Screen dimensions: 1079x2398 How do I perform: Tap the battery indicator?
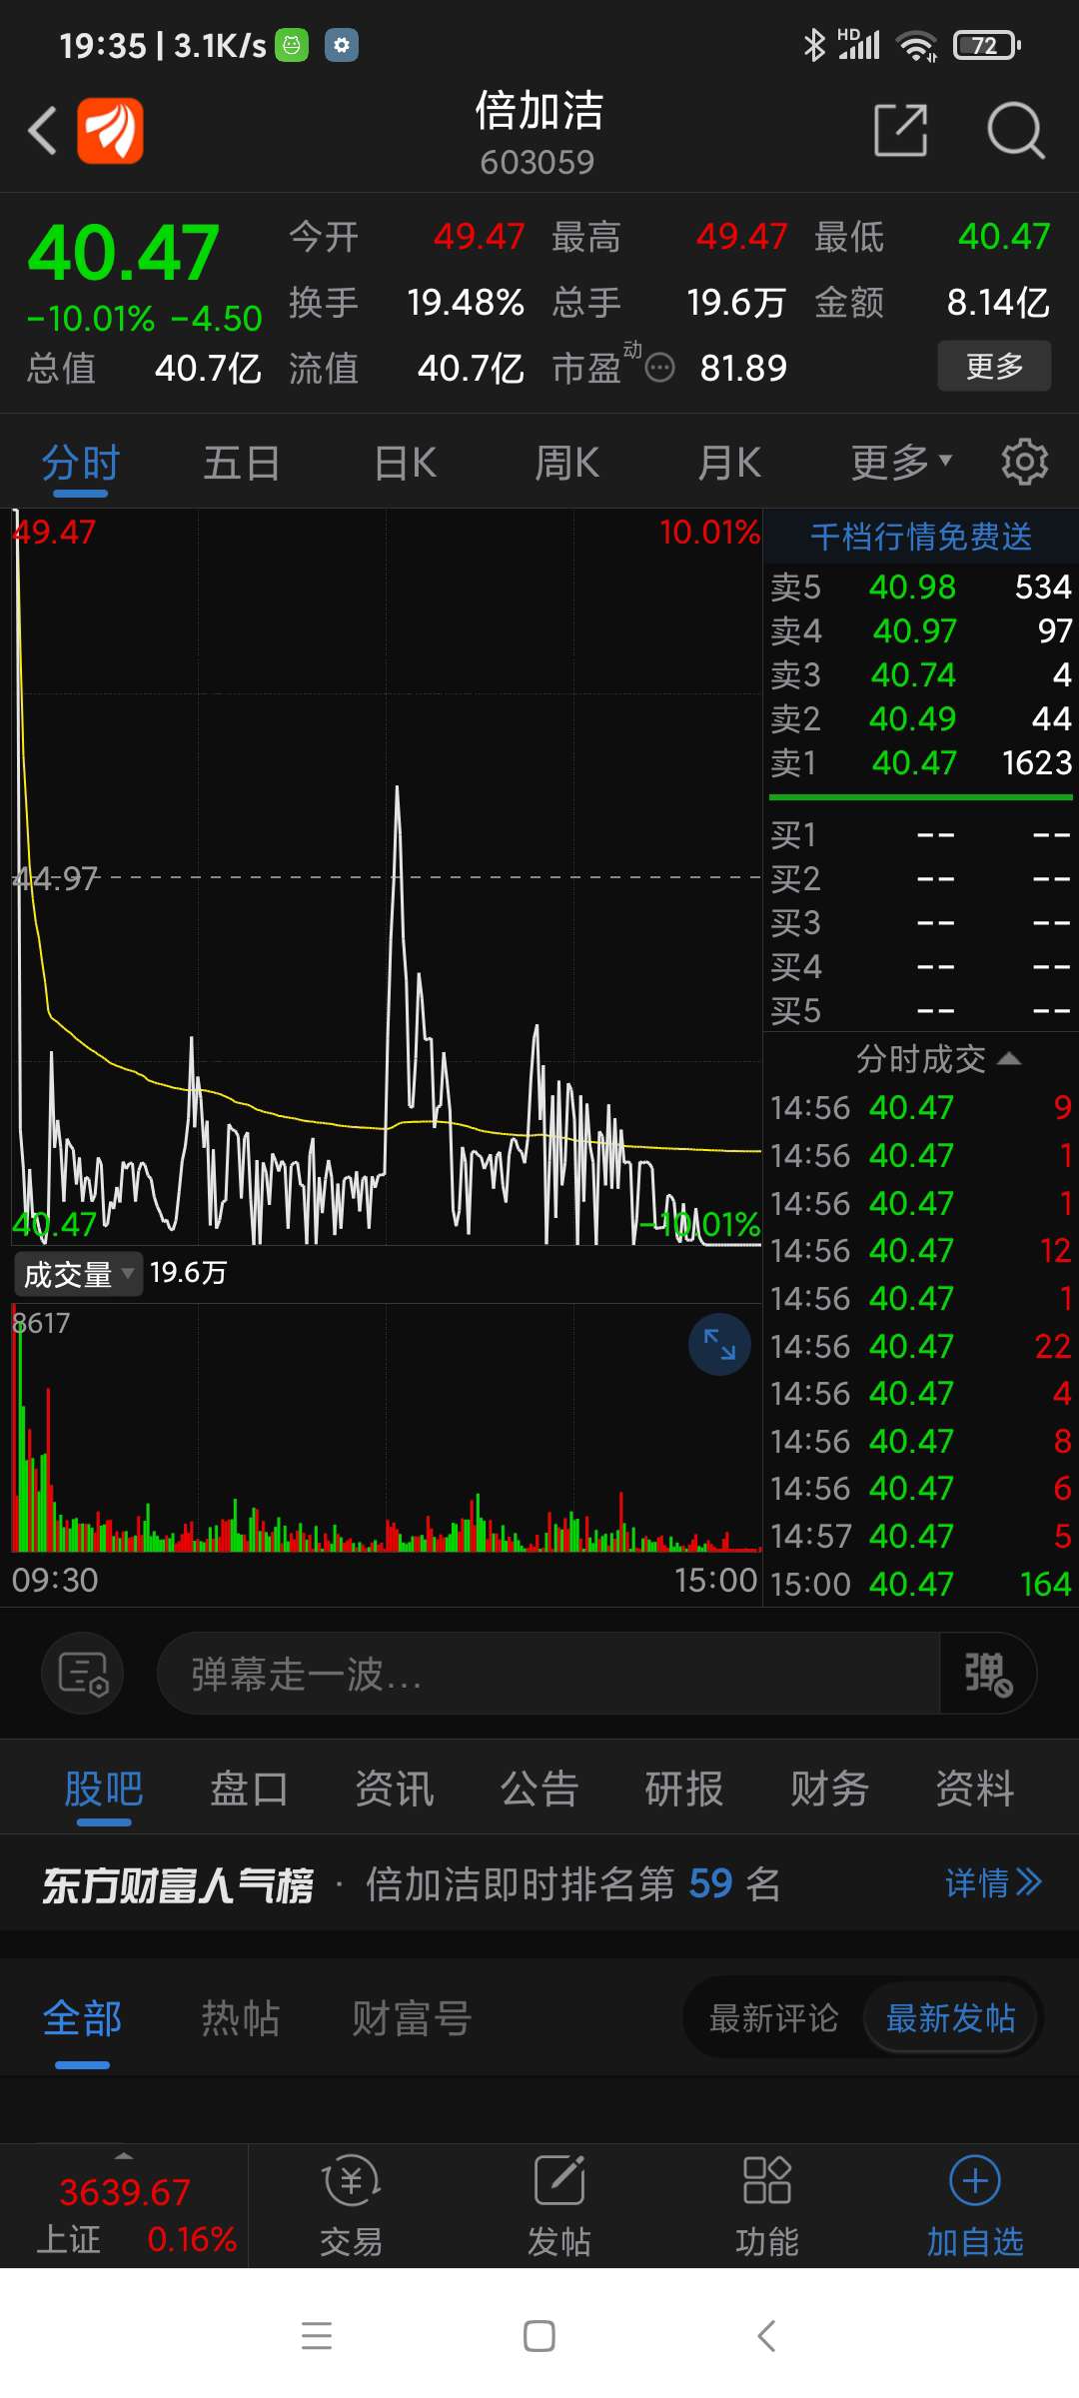click(x=986, y=45)
